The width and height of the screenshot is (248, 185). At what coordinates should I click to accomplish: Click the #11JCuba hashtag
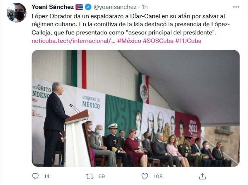tap(188, 41)
